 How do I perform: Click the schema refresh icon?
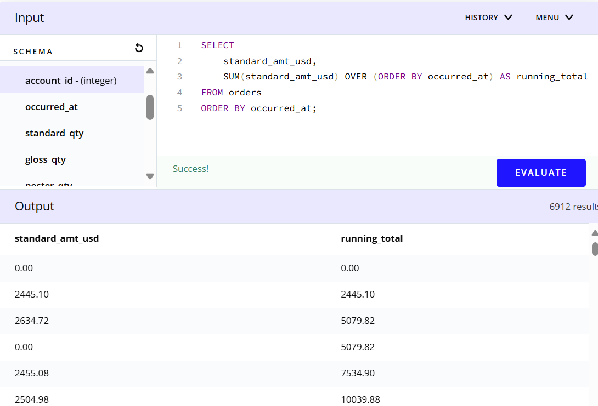click(x=139, y=48)
